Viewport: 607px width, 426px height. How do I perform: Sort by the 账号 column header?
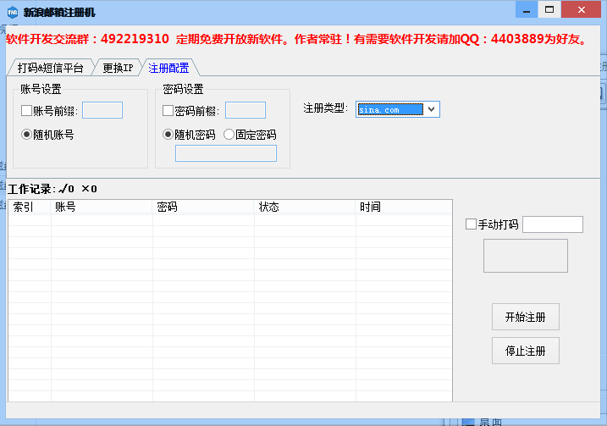(x=102, y=207)
